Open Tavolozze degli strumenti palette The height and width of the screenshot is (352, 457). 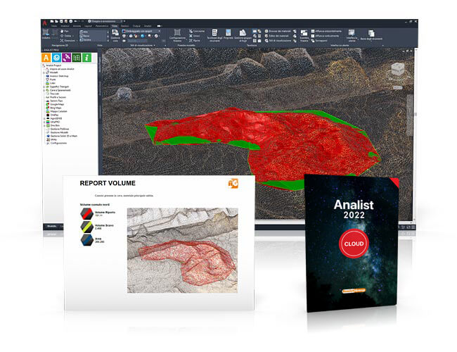point(214,36)
